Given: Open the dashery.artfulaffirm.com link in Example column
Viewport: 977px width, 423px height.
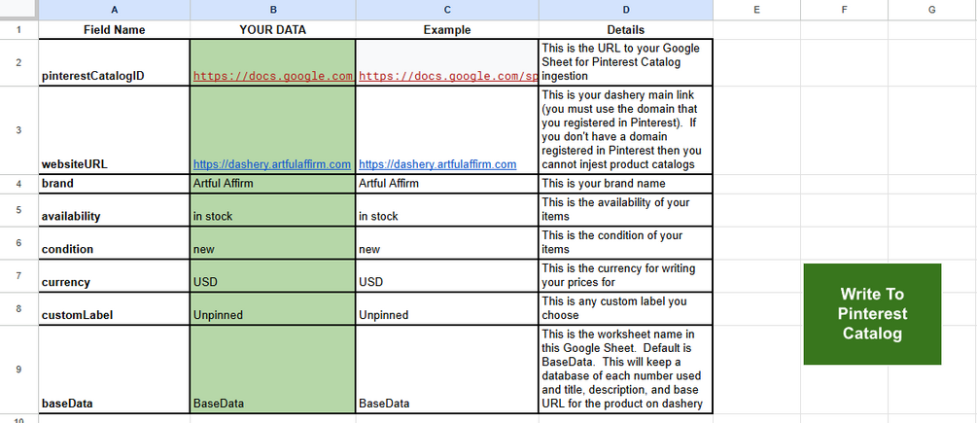Looking at the screenshot, I should click(437, 164).
